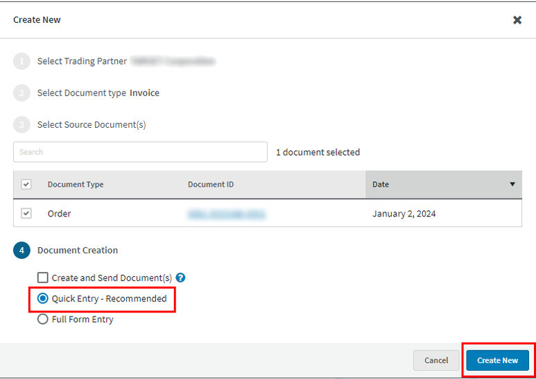
Task: Focus the source document Search field
Action: [x=140, y=152]
